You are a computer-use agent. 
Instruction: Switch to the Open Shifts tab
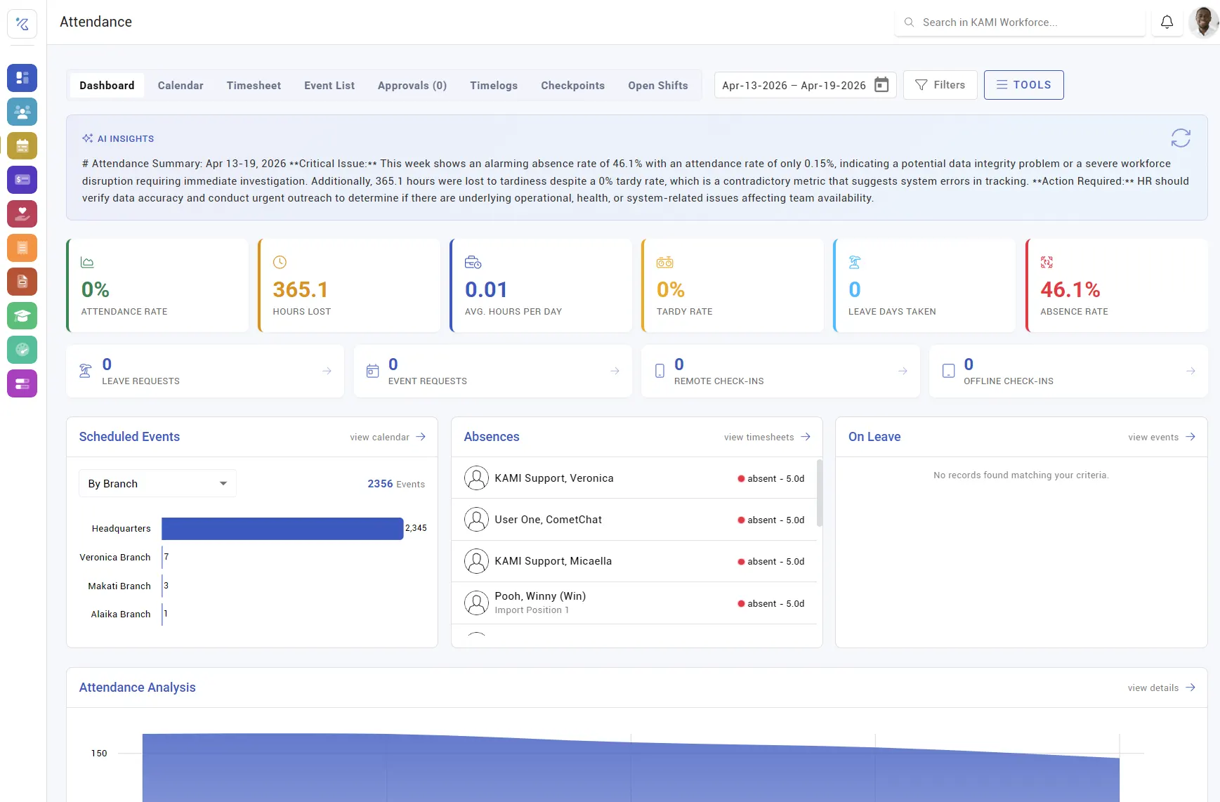point(657,86)
